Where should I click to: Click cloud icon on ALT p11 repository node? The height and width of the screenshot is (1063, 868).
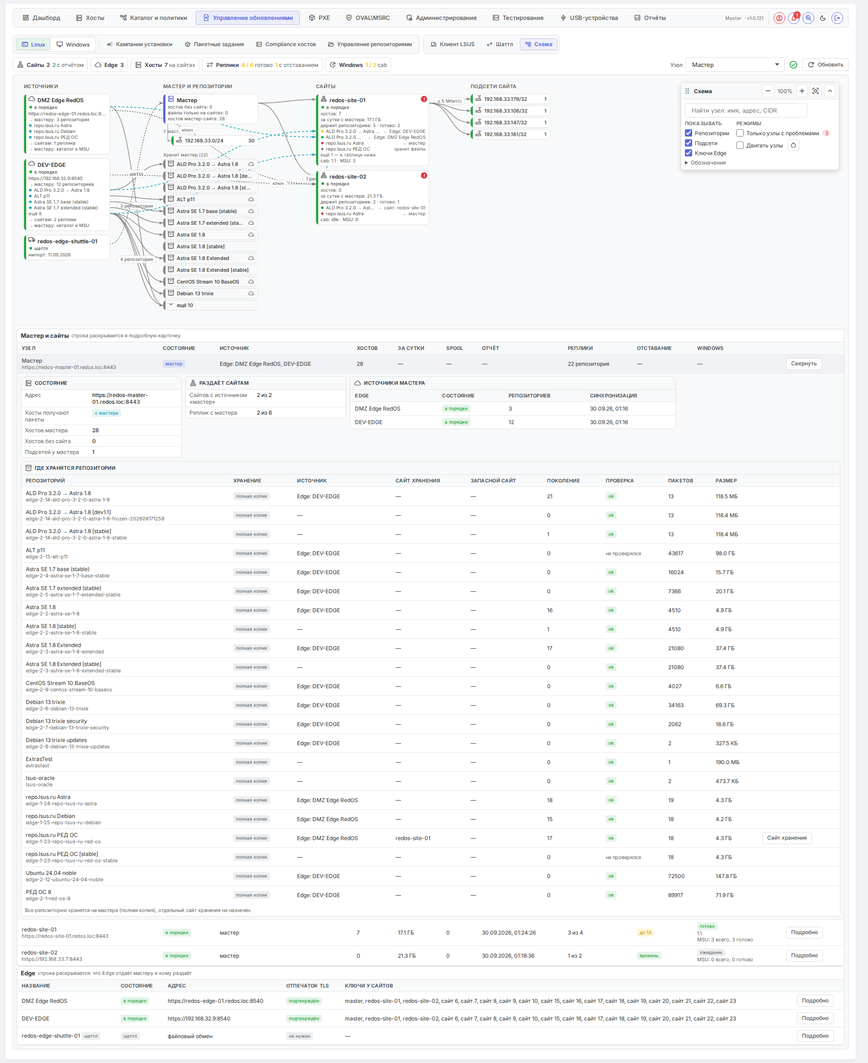pyautogui.click(x=251, y=199)
